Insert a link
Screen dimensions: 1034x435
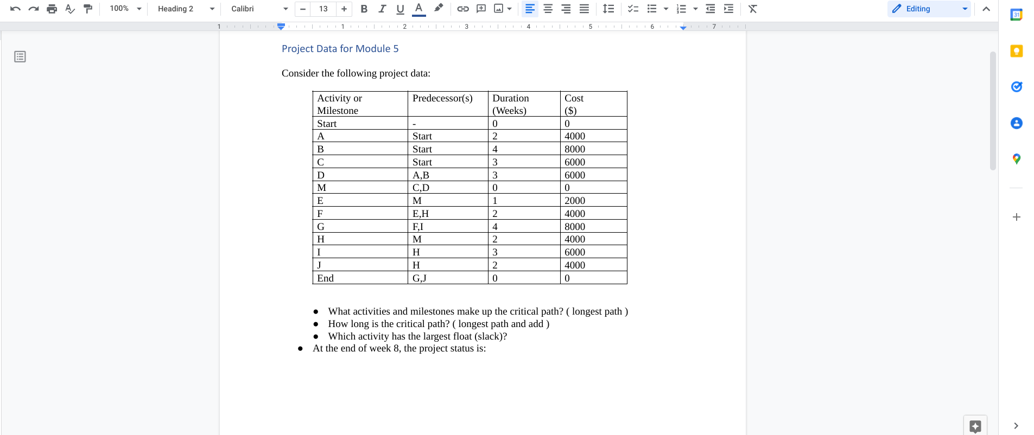(463, 9)
